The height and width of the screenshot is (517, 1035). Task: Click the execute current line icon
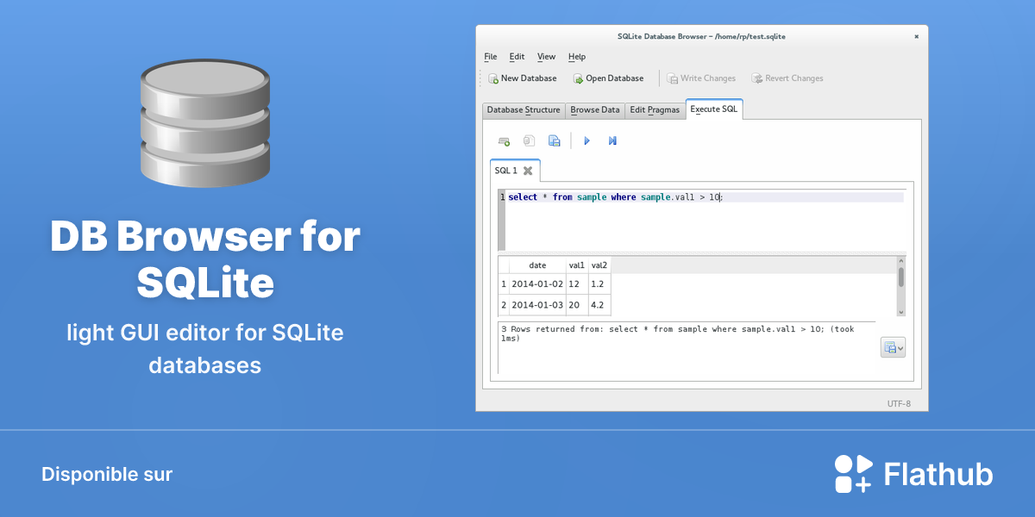612,140
